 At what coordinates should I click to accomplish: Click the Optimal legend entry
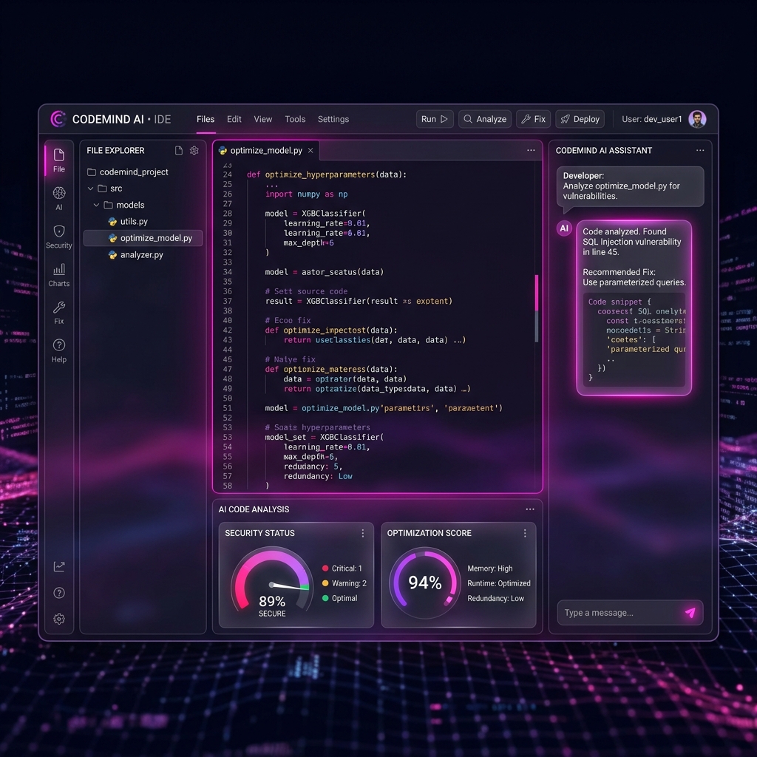pyautogui.click(x=340, y=598)
